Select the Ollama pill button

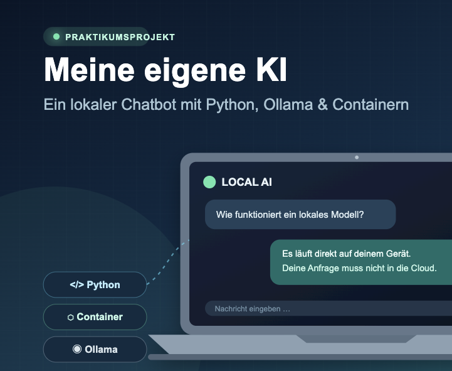point(95,350)
